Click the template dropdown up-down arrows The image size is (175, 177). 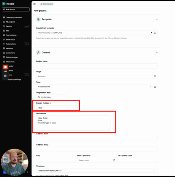(x=155, y=33)
